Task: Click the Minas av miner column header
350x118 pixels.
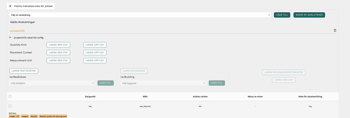Action: click(x=255, y=97)
